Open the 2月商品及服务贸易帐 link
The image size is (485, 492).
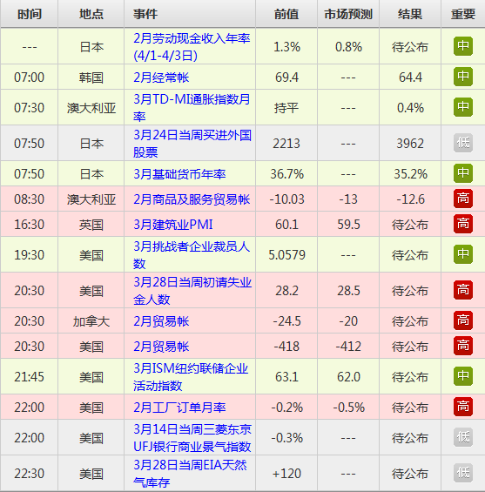[192, 199]
